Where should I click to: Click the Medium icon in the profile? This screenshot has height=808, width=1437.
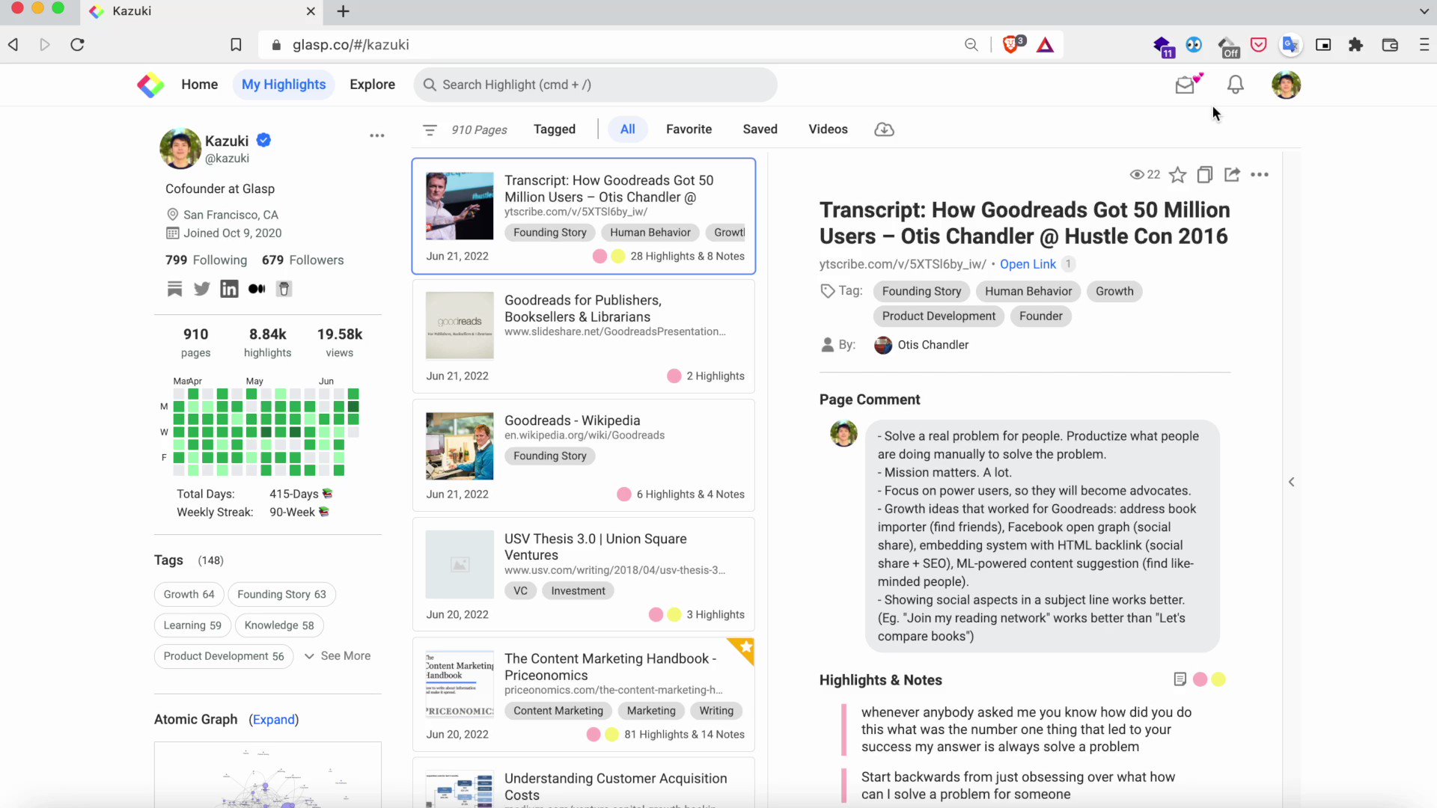257,289
